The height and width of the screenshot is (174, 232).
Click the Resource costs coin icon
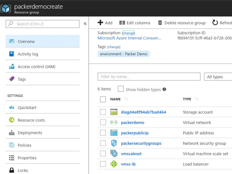(x=12, y=120)
